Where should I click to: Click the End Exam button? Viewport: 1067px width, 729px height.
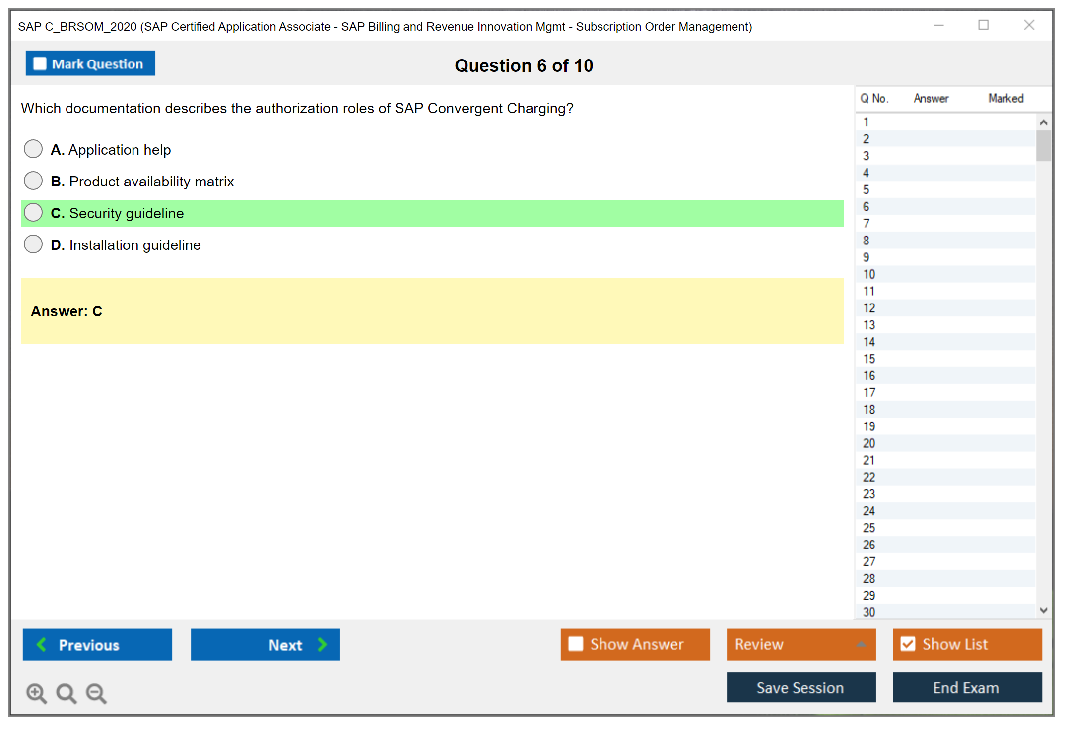966,687
